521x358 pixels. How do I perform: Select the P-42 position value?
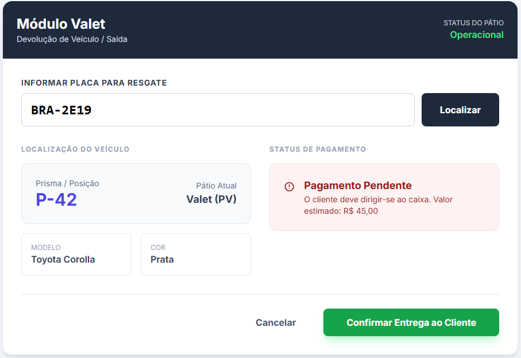coord(56,199)
